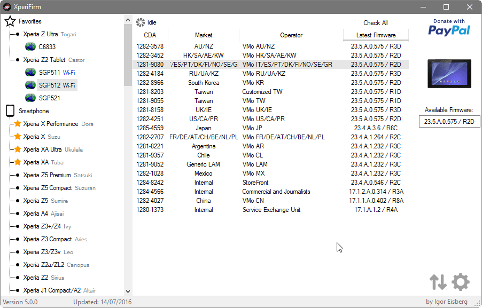Select the US/CA/PR market row
The height and width of the screenshot is (308, 482).
click(x=270, y=119)
